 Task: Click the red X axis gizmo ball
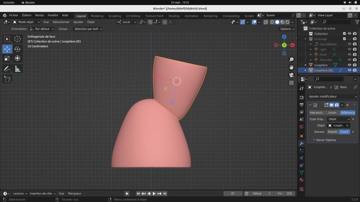click(292, 45)
